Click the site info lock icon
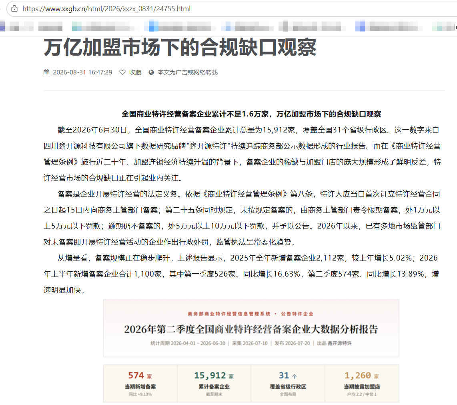 14,9
